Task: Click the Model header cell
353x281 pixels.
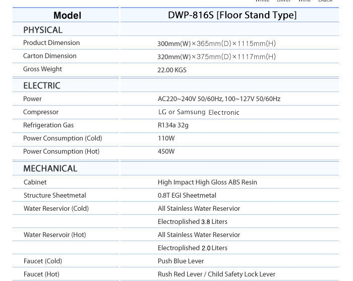Action: click(x=67, y=16)
